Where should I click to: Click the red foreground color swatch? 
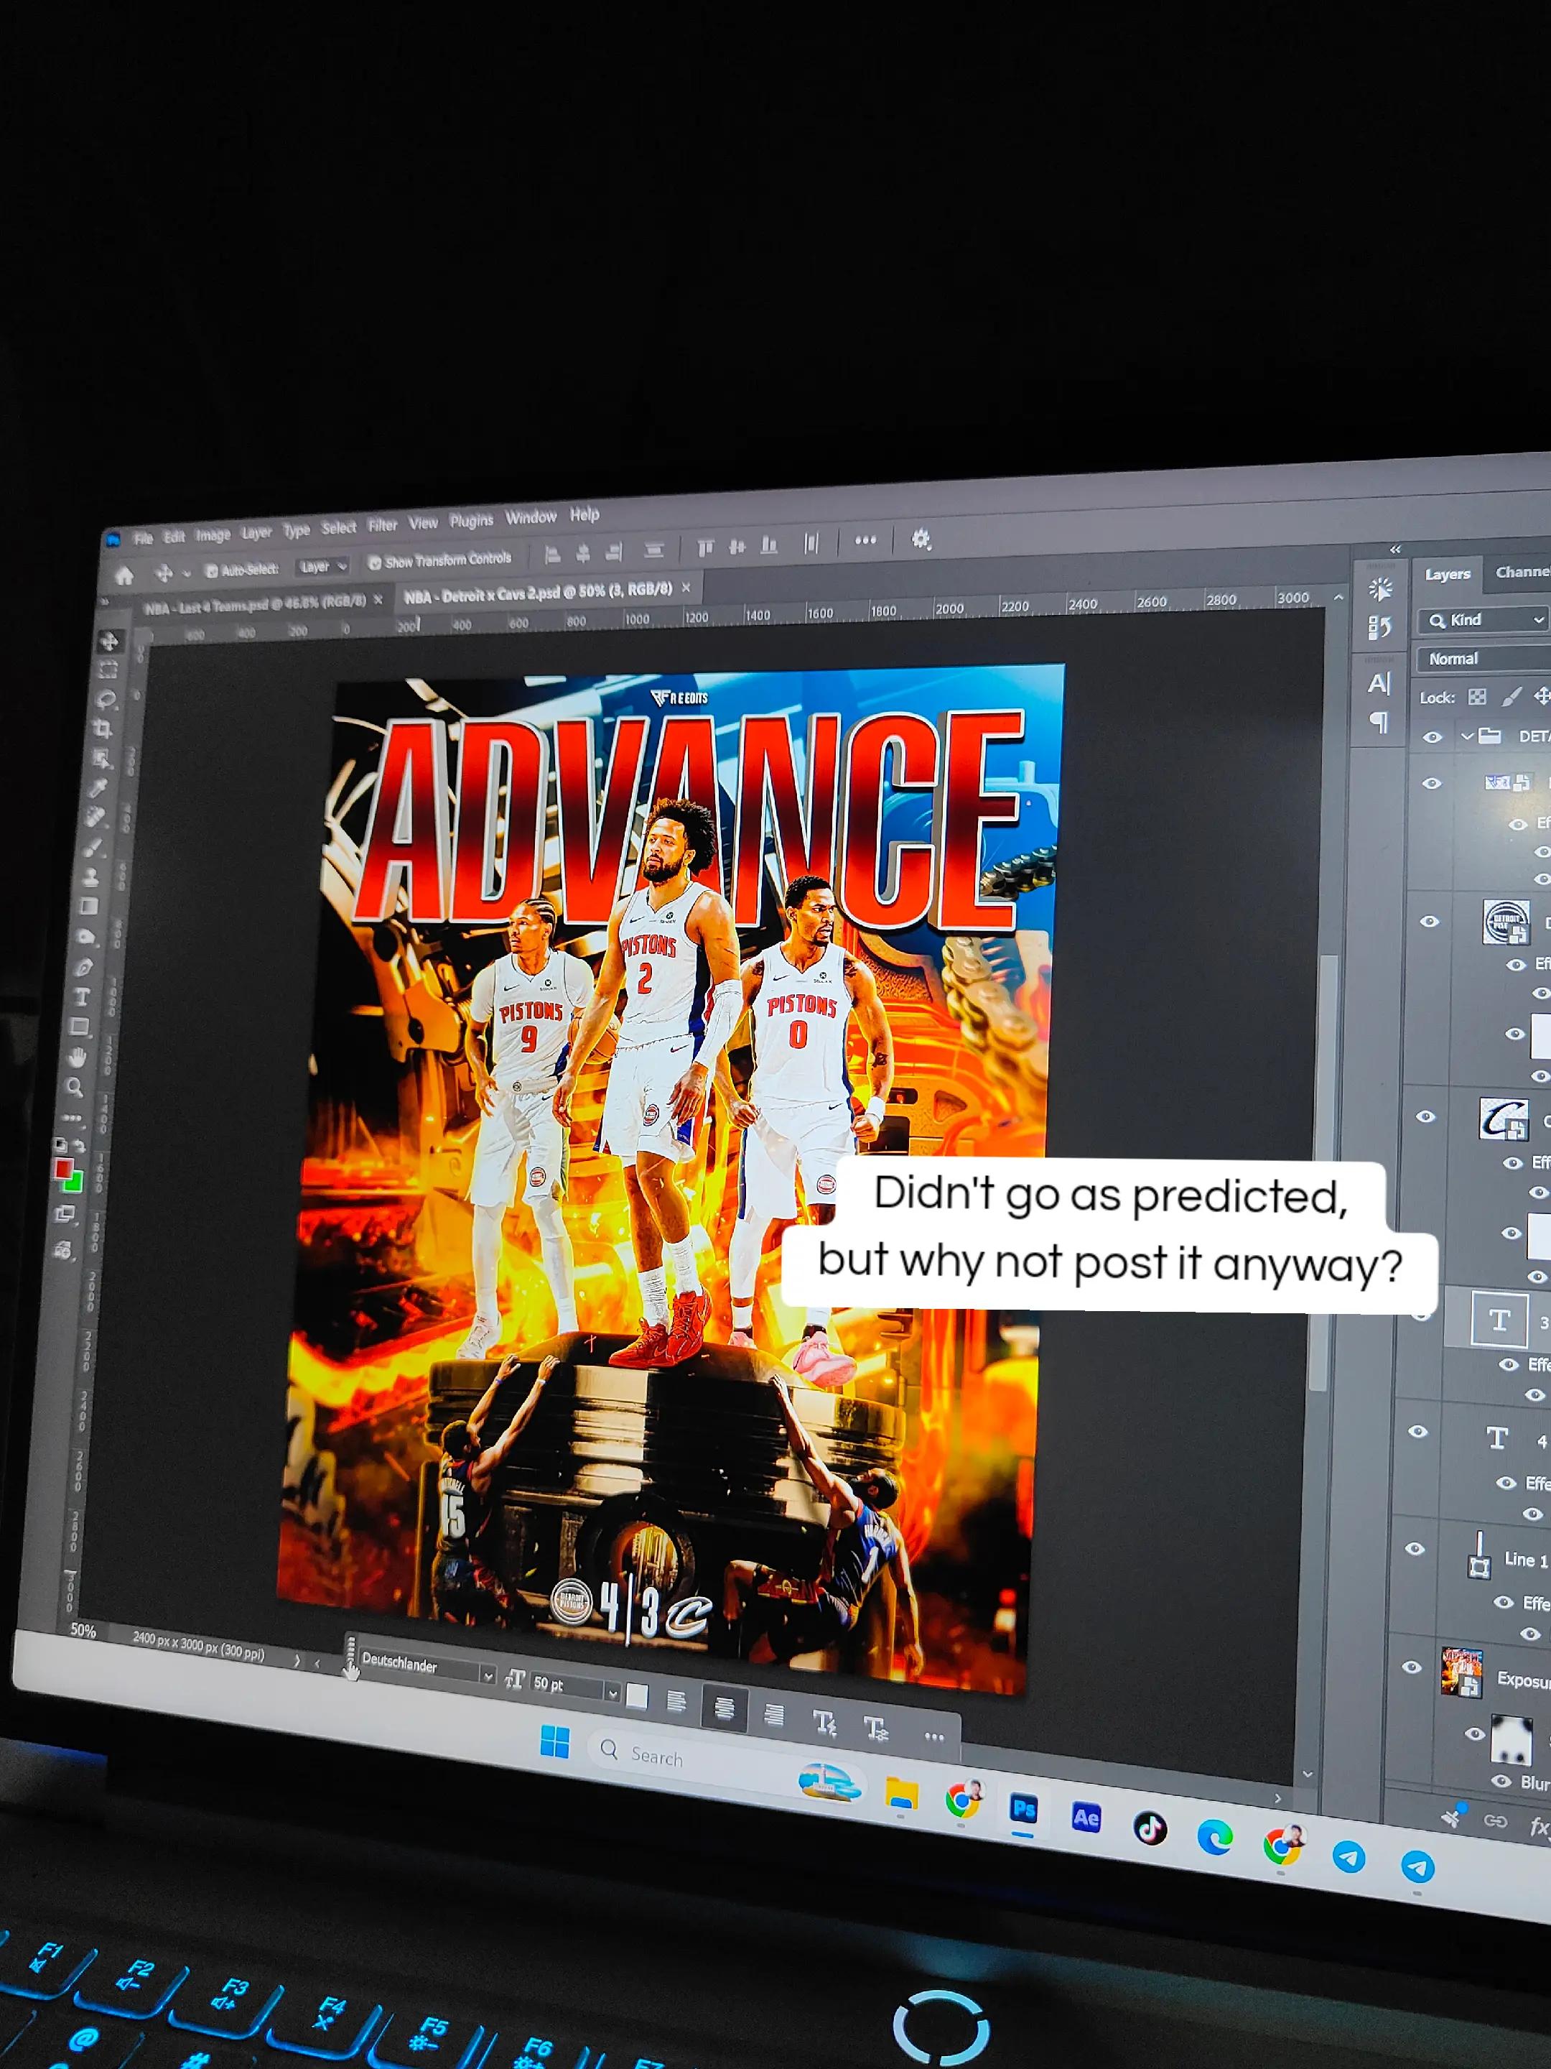pos(64,1169)
